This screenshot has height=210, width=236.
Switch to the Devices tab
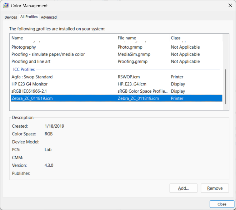11,17
